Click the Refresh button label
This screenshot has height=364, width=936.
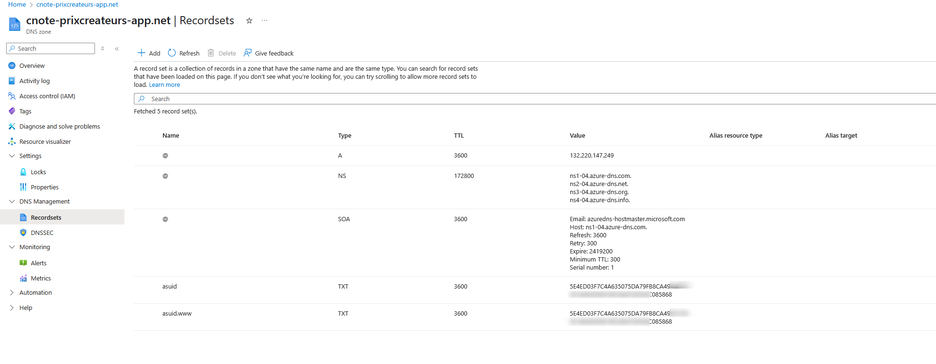tap(189, 53)
